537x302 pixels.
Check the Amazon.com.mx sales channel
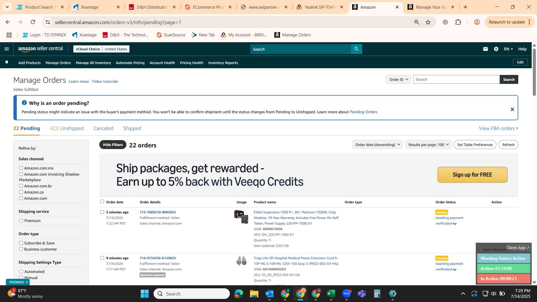point(21,168)
